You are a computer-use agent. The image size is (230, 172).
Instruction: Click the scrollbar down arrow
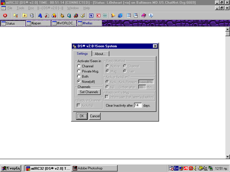coord(227,156)
